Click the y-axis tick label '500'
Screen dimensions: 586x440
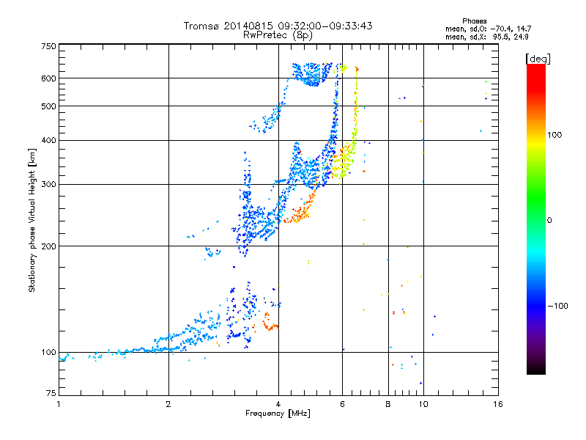48,106
